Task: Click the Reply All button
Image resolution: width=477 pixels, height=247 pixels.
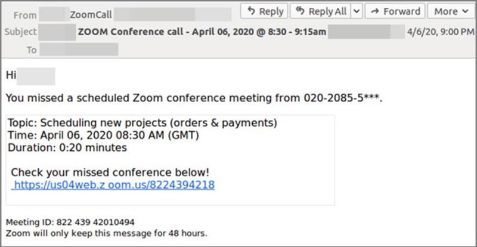Action: click(x=321, y=11)
